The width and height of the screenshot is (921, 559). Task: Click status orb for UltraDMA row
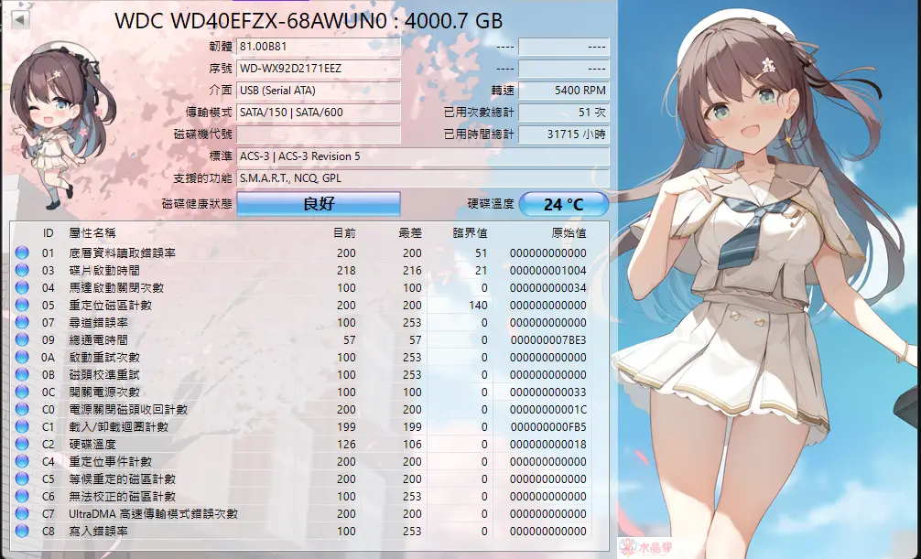[22, 514]
